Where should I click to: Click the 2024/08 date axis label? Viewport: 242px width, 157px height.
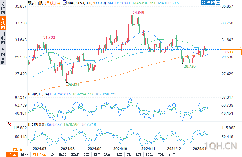68,149
